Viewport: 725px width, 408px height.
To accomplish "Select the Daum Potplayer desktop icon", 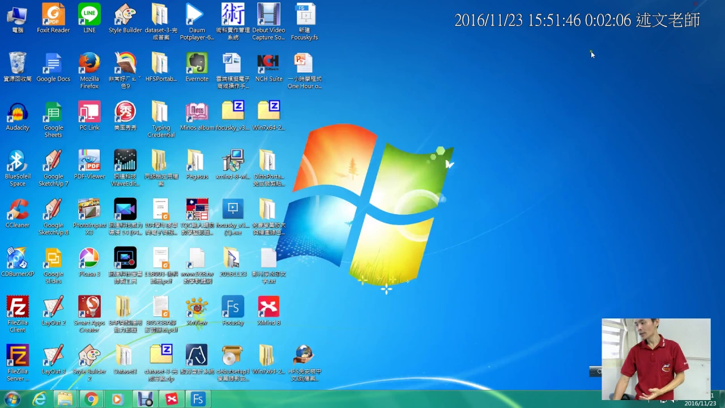I will coord(197,22).
